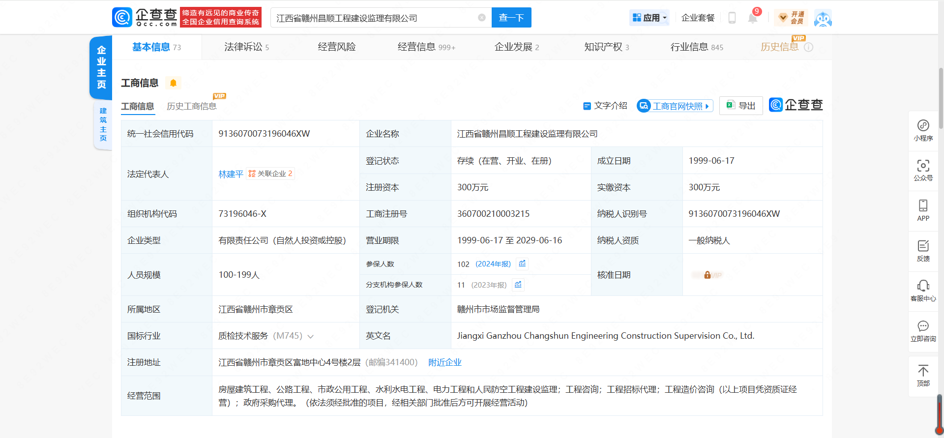Viewport: 944px width, 438px height.
Task: Expand the 应用 dropdown menu
Action: 649,18
